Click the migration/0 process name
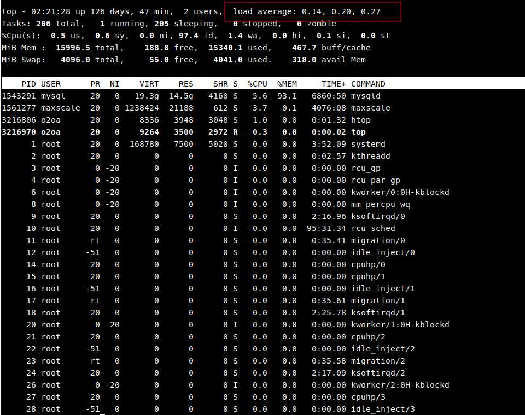Screen dimensions: 525x415 pos(378,240)
